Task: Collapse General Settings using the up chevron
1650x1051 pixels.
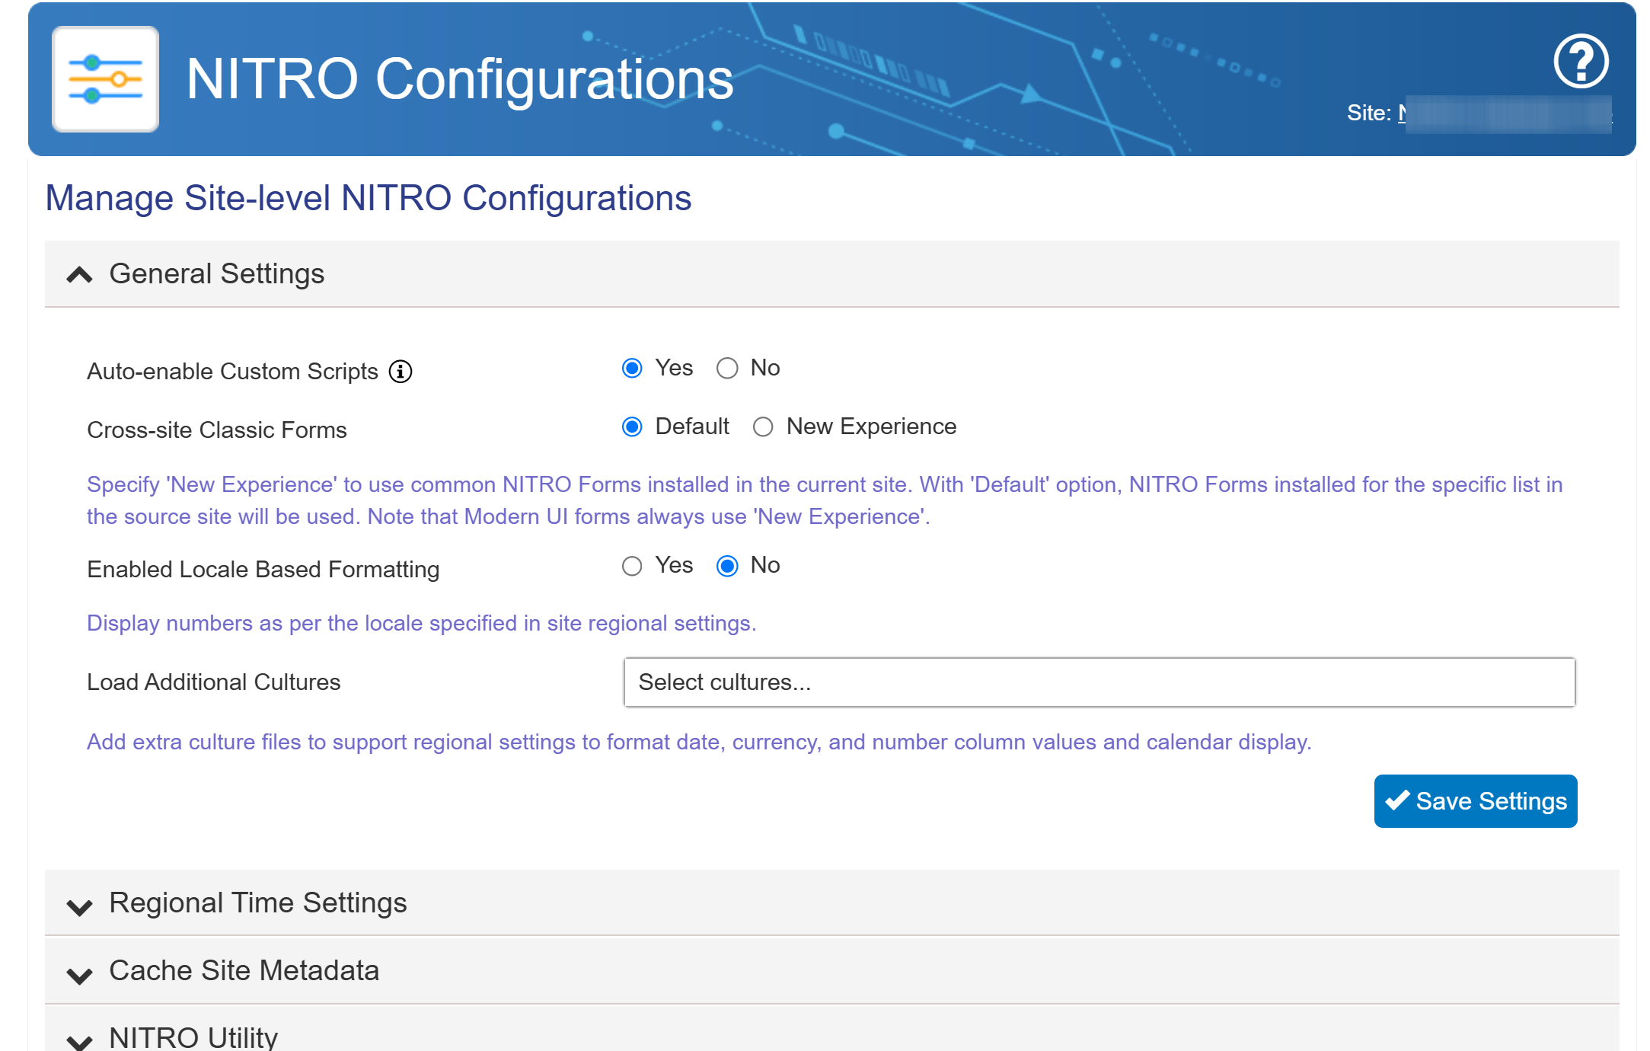Action: (x=79, y=274)
